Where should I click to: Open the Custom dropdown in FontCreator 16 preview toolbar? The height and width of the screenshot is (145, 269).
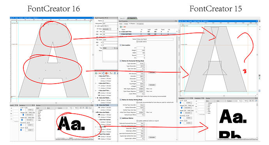click(x=63, y=108)
